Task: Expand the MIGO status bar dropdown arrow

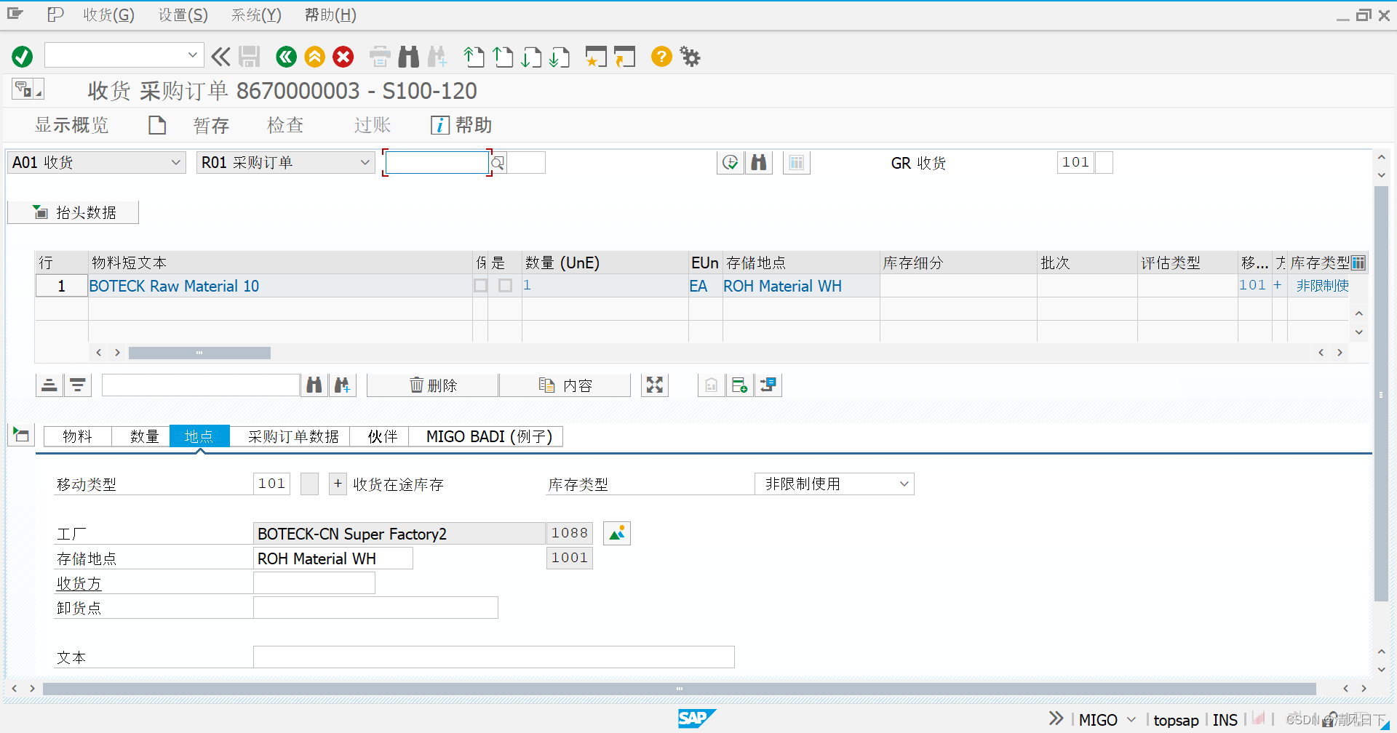Action: 1131,719
